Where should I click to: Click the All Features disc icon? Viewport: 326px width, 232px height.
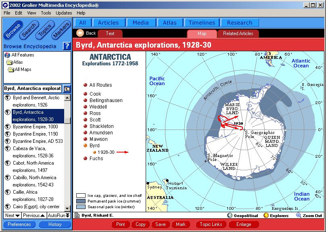pos(7,55)
